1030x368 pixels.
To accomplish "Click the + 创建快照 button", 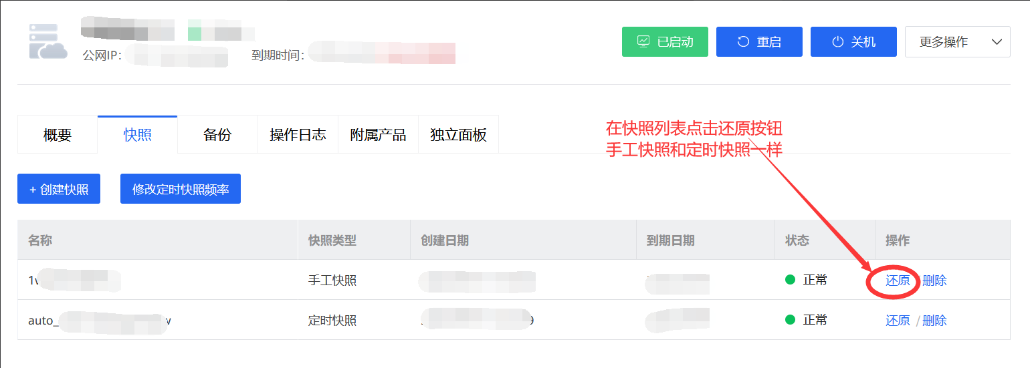I will pyautogui.click(x=59, y=189).
